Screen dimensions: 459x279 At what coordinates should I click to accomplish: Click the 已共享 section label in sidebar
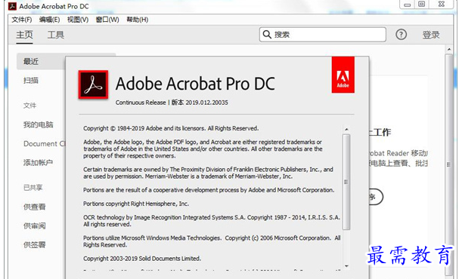(33, 187)
